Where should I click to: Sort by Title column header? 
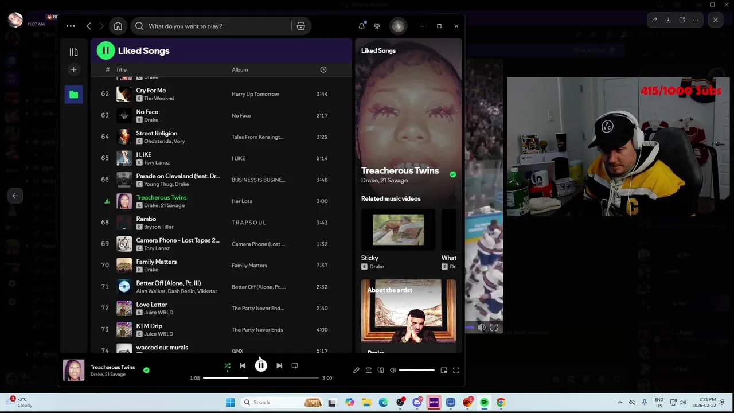121,69
